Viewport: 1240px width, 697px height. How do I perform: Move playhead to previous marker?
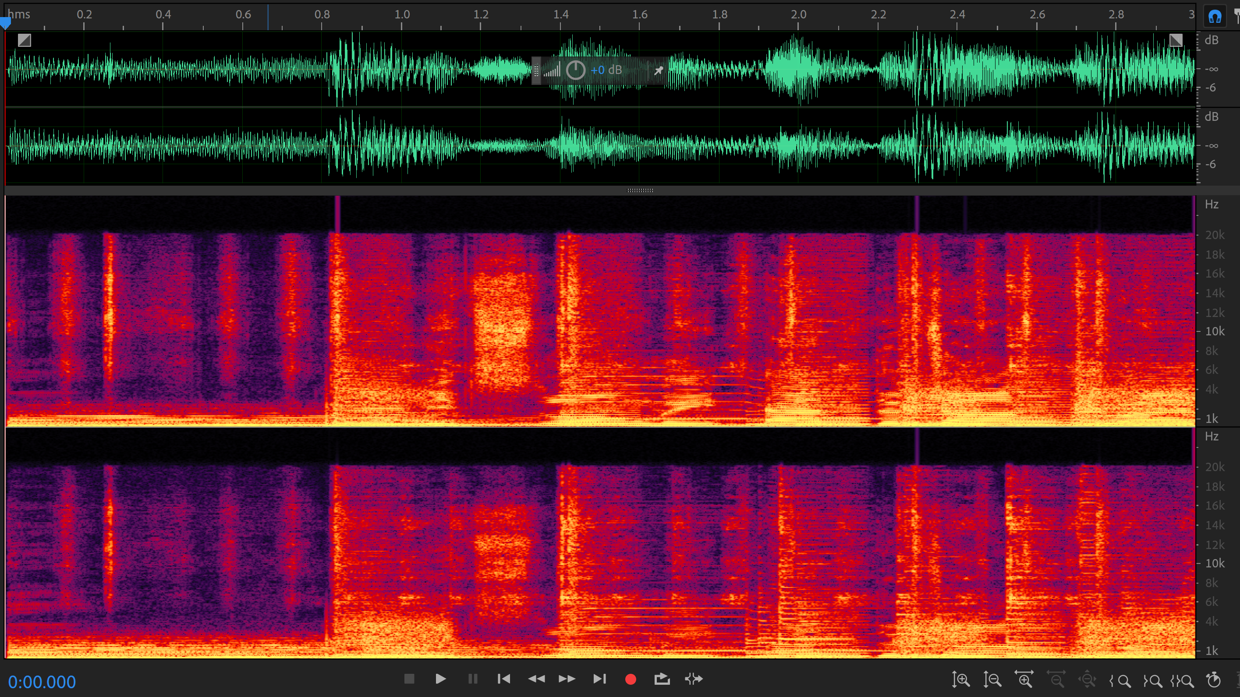[x=503, y=679]
